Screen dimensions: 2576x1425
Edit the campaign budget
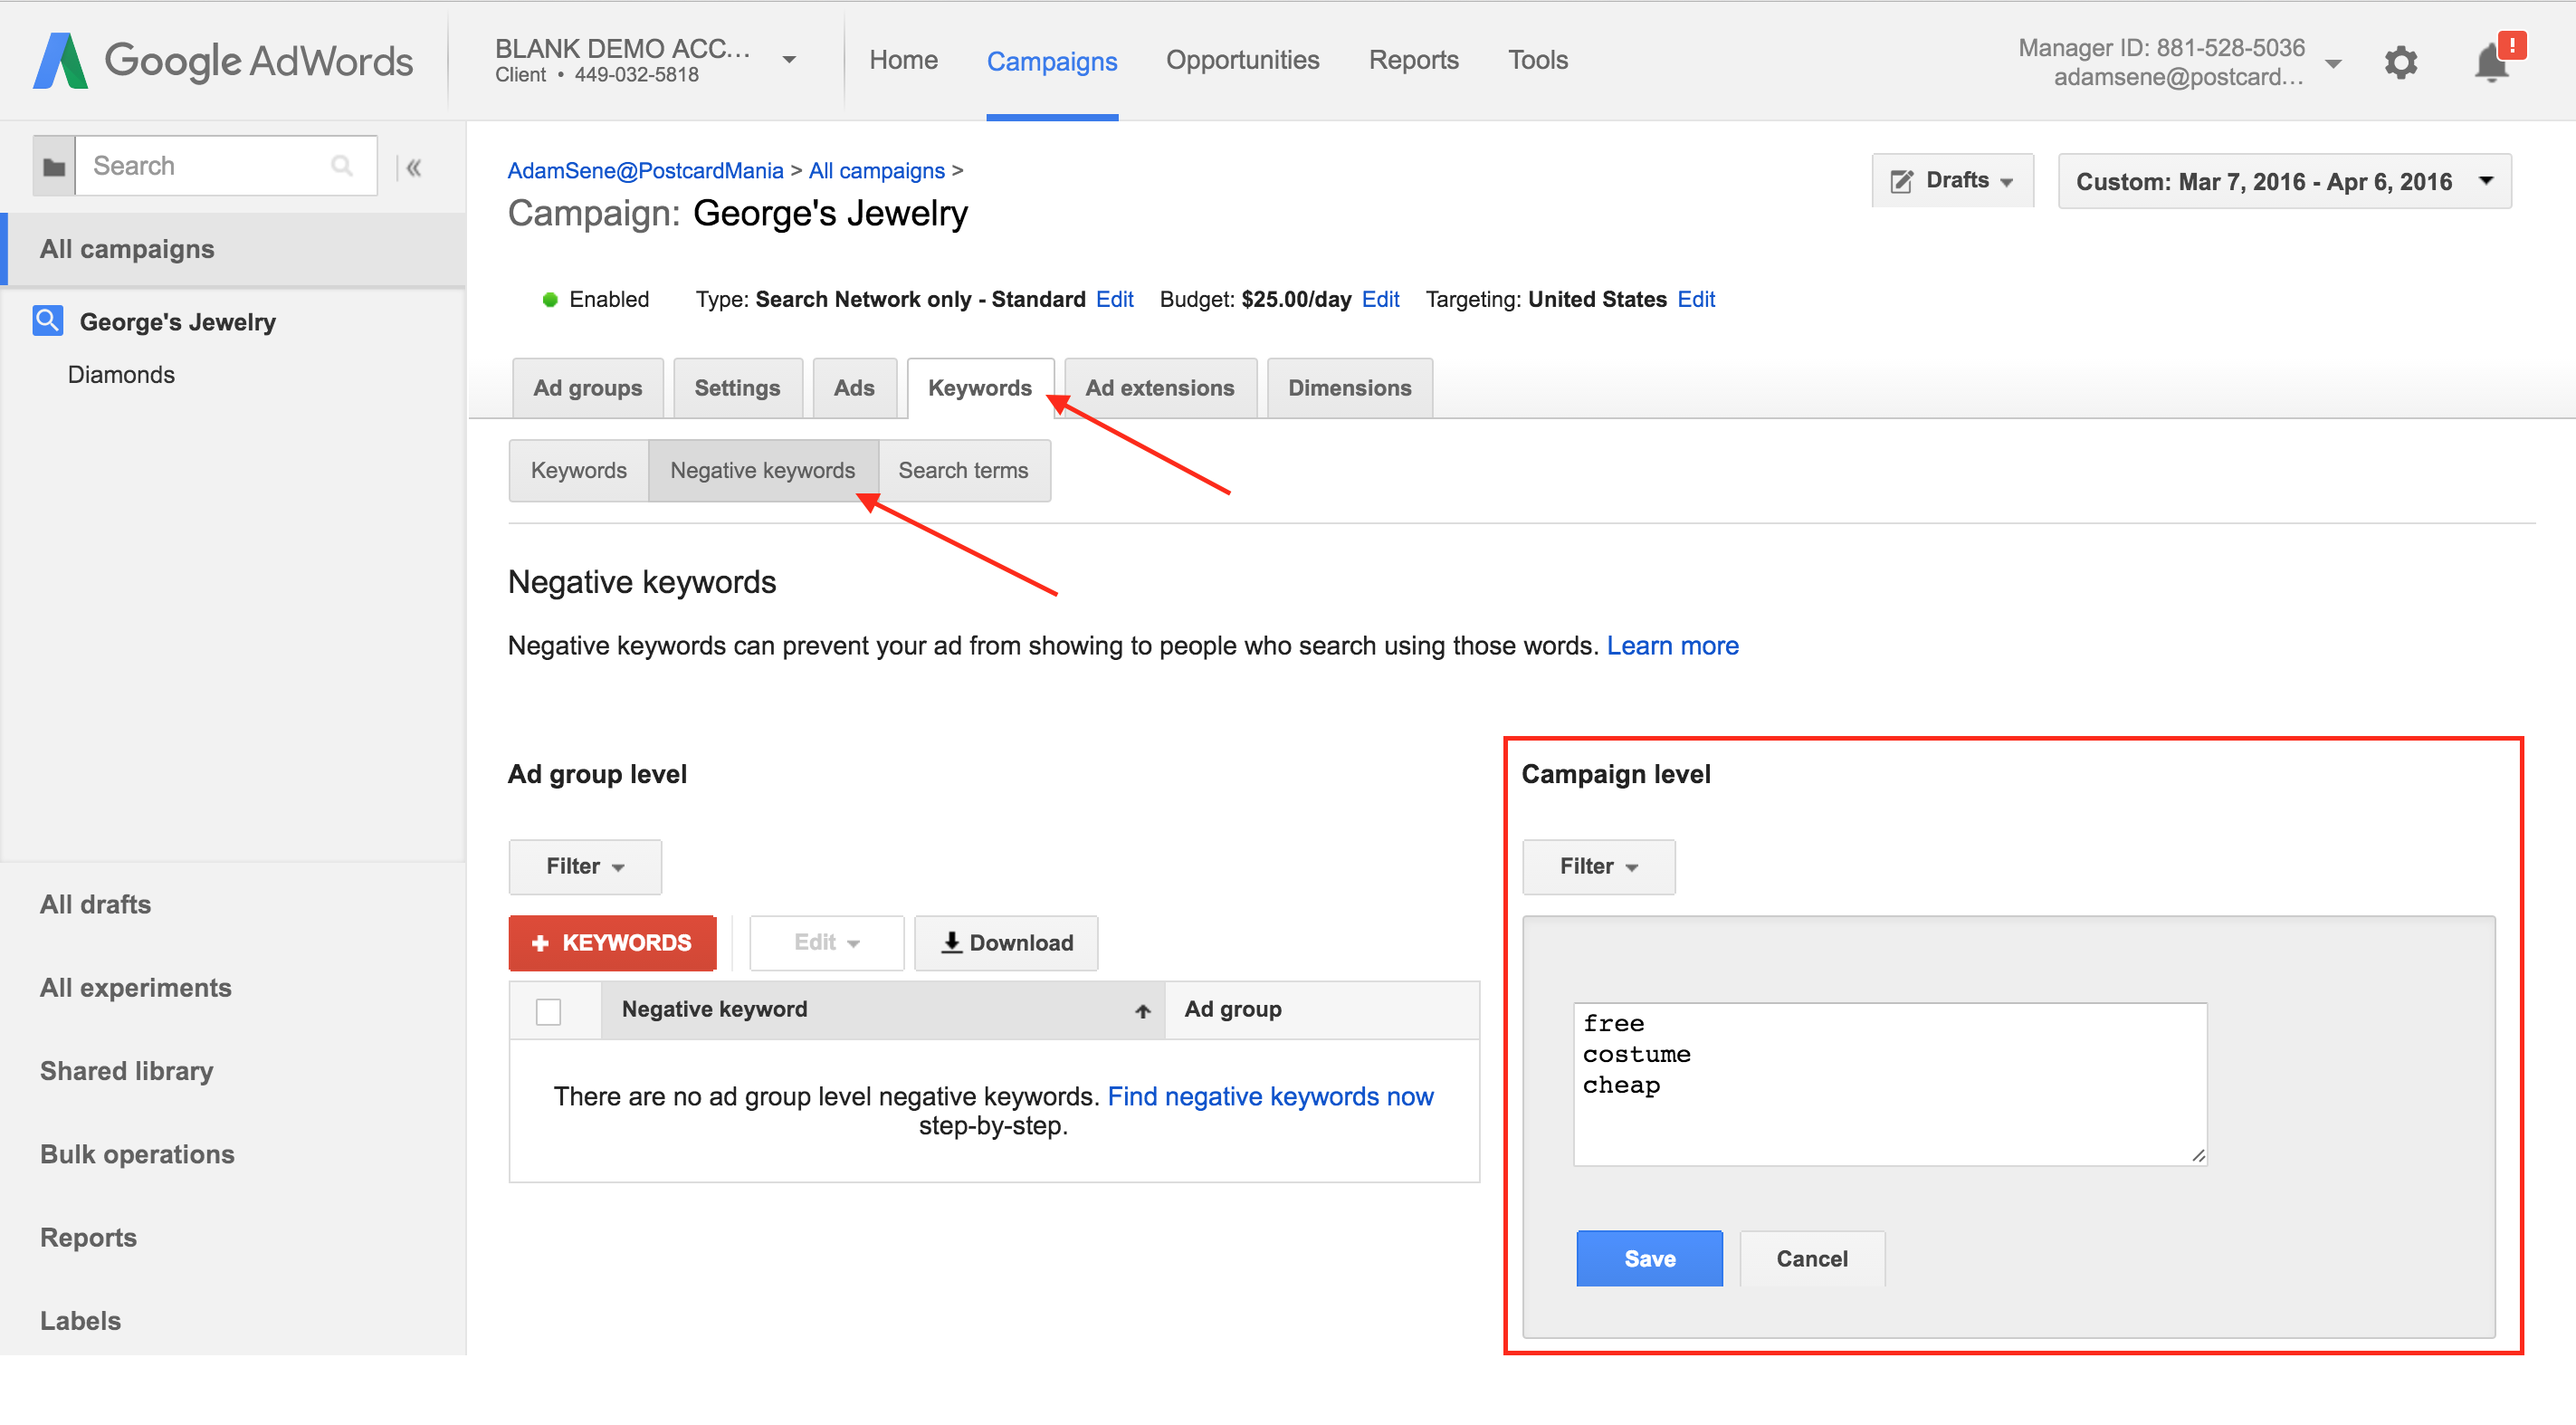tap(1380, 299)
